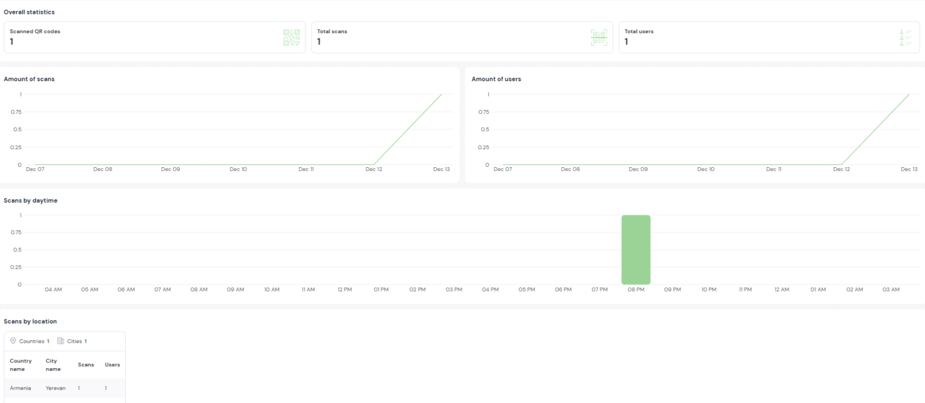Image resolution: width=925 pixels, height=403 pixels.
Task: Click the Total scans card title
Action: [332, 31]
